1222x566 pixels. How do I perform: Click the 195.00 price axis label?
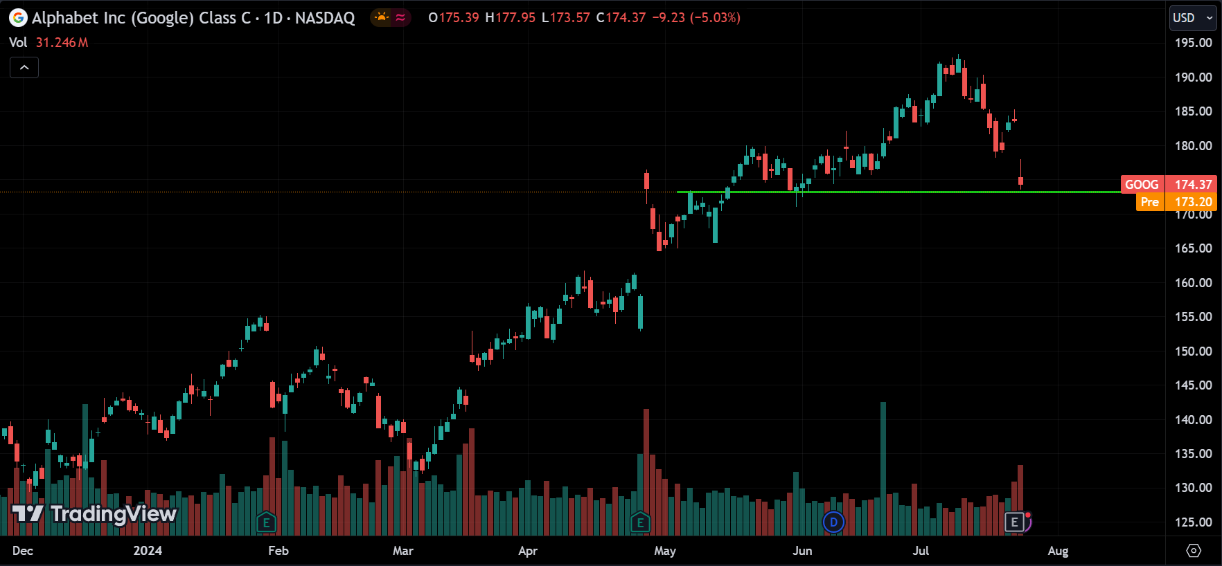click(1193, 43)
